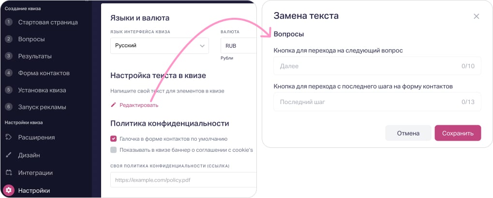The height and width of the screenshot is (198, 493).
Task: Click the Настройки gear icon
Action: pyautogui.click(x=9, y=190)
